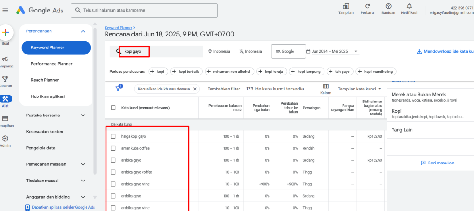Click the Perbarui refresh icon

368,6
